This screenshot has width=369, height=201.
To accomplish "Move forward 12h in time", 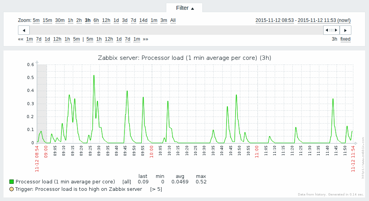I will click(109, 39).
